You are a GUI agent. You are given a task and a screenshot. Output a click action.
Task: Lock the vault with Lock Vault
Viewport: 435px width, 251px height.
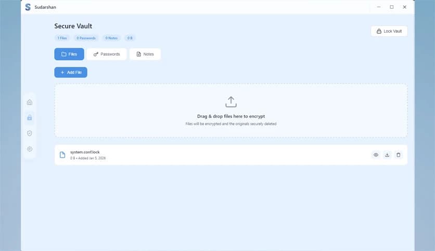pos(389,31)
